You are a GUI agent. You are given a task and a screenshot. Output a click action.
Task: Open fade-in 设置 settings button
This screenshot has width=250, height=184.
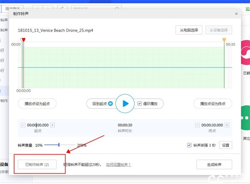click(x=225, y=145)
